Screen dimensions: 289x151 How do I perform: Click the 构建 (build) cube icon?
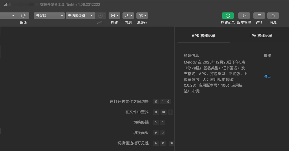point(114,16)
